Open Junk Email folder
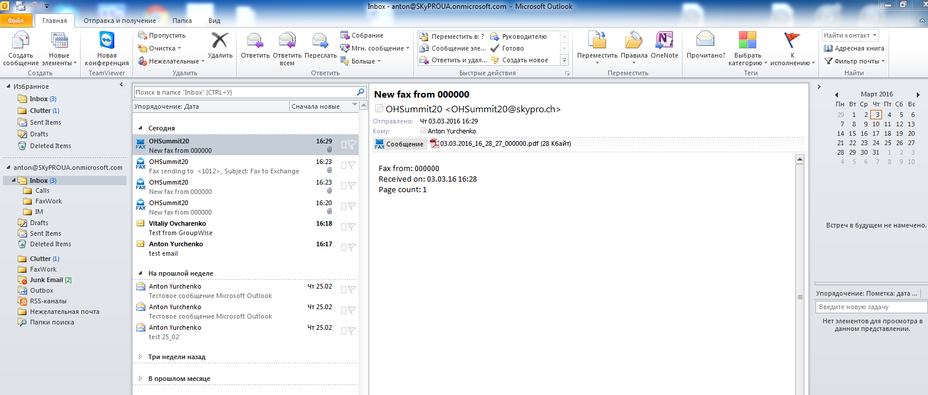The width and height of the screenshot is (928, 395). point(46,280)
